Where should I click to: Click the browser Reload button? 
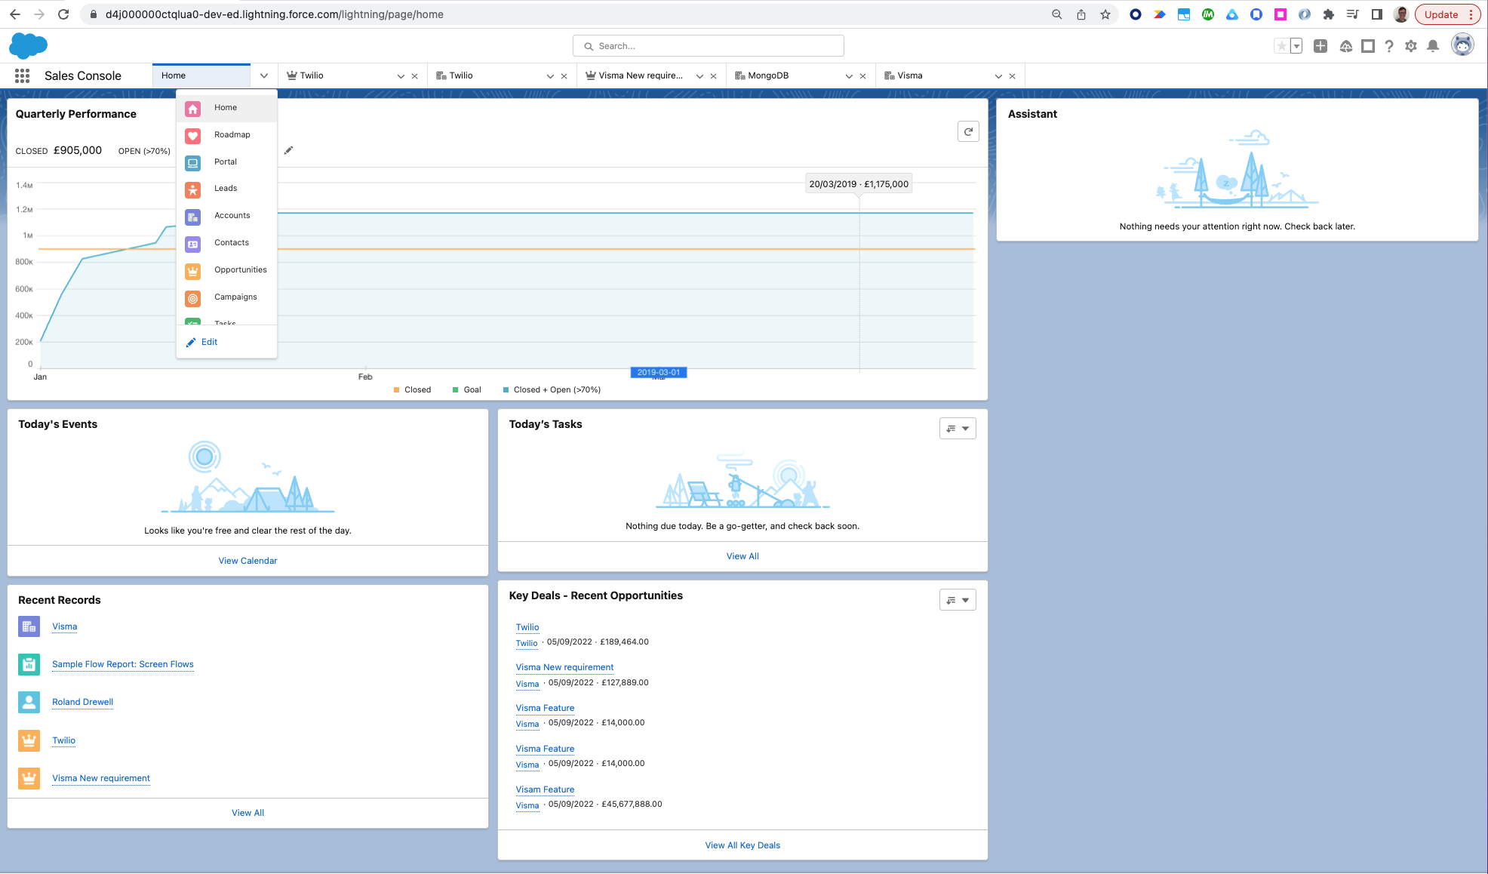[63, 14]
